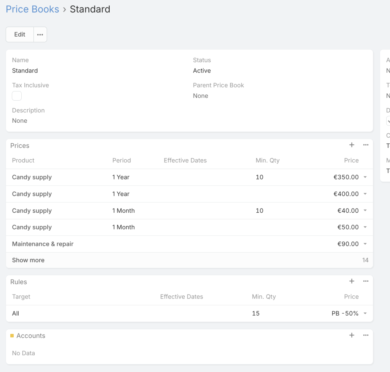Open the All target rule row
The width and height of the screenshot is (390, 372).
(16, 313)
